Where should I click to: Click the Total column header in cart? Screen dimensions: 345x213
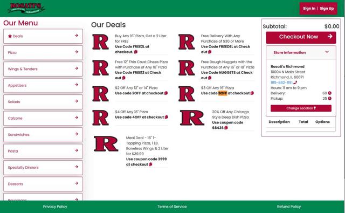tap(303, 122)
